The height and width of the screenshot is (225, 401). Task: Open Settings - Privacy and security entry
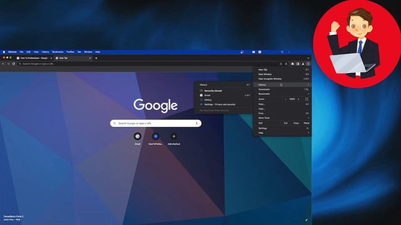224,104
